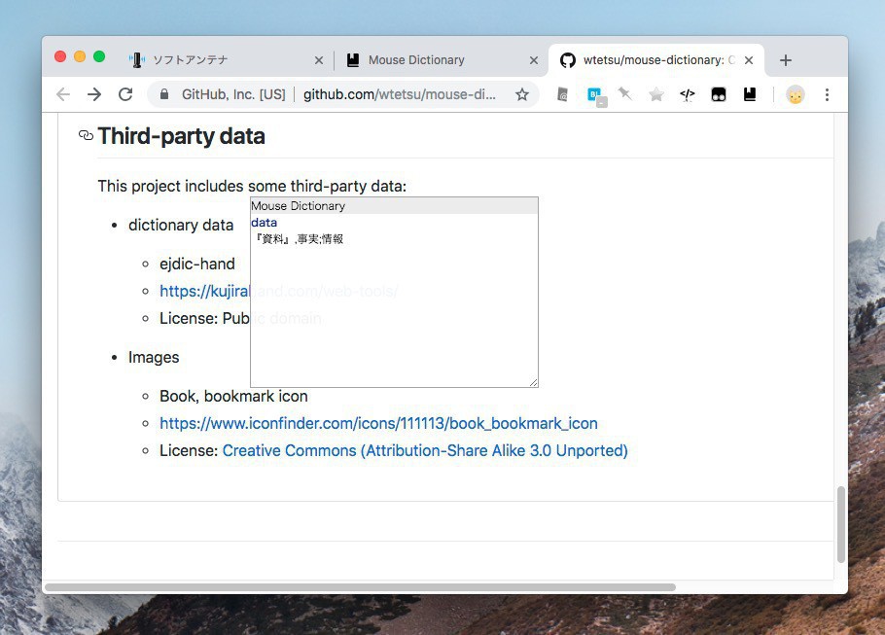Viewport: 885px width, 635px height.
Task: Click the code brackets extension icon
Action: click(x=688, y=94)
